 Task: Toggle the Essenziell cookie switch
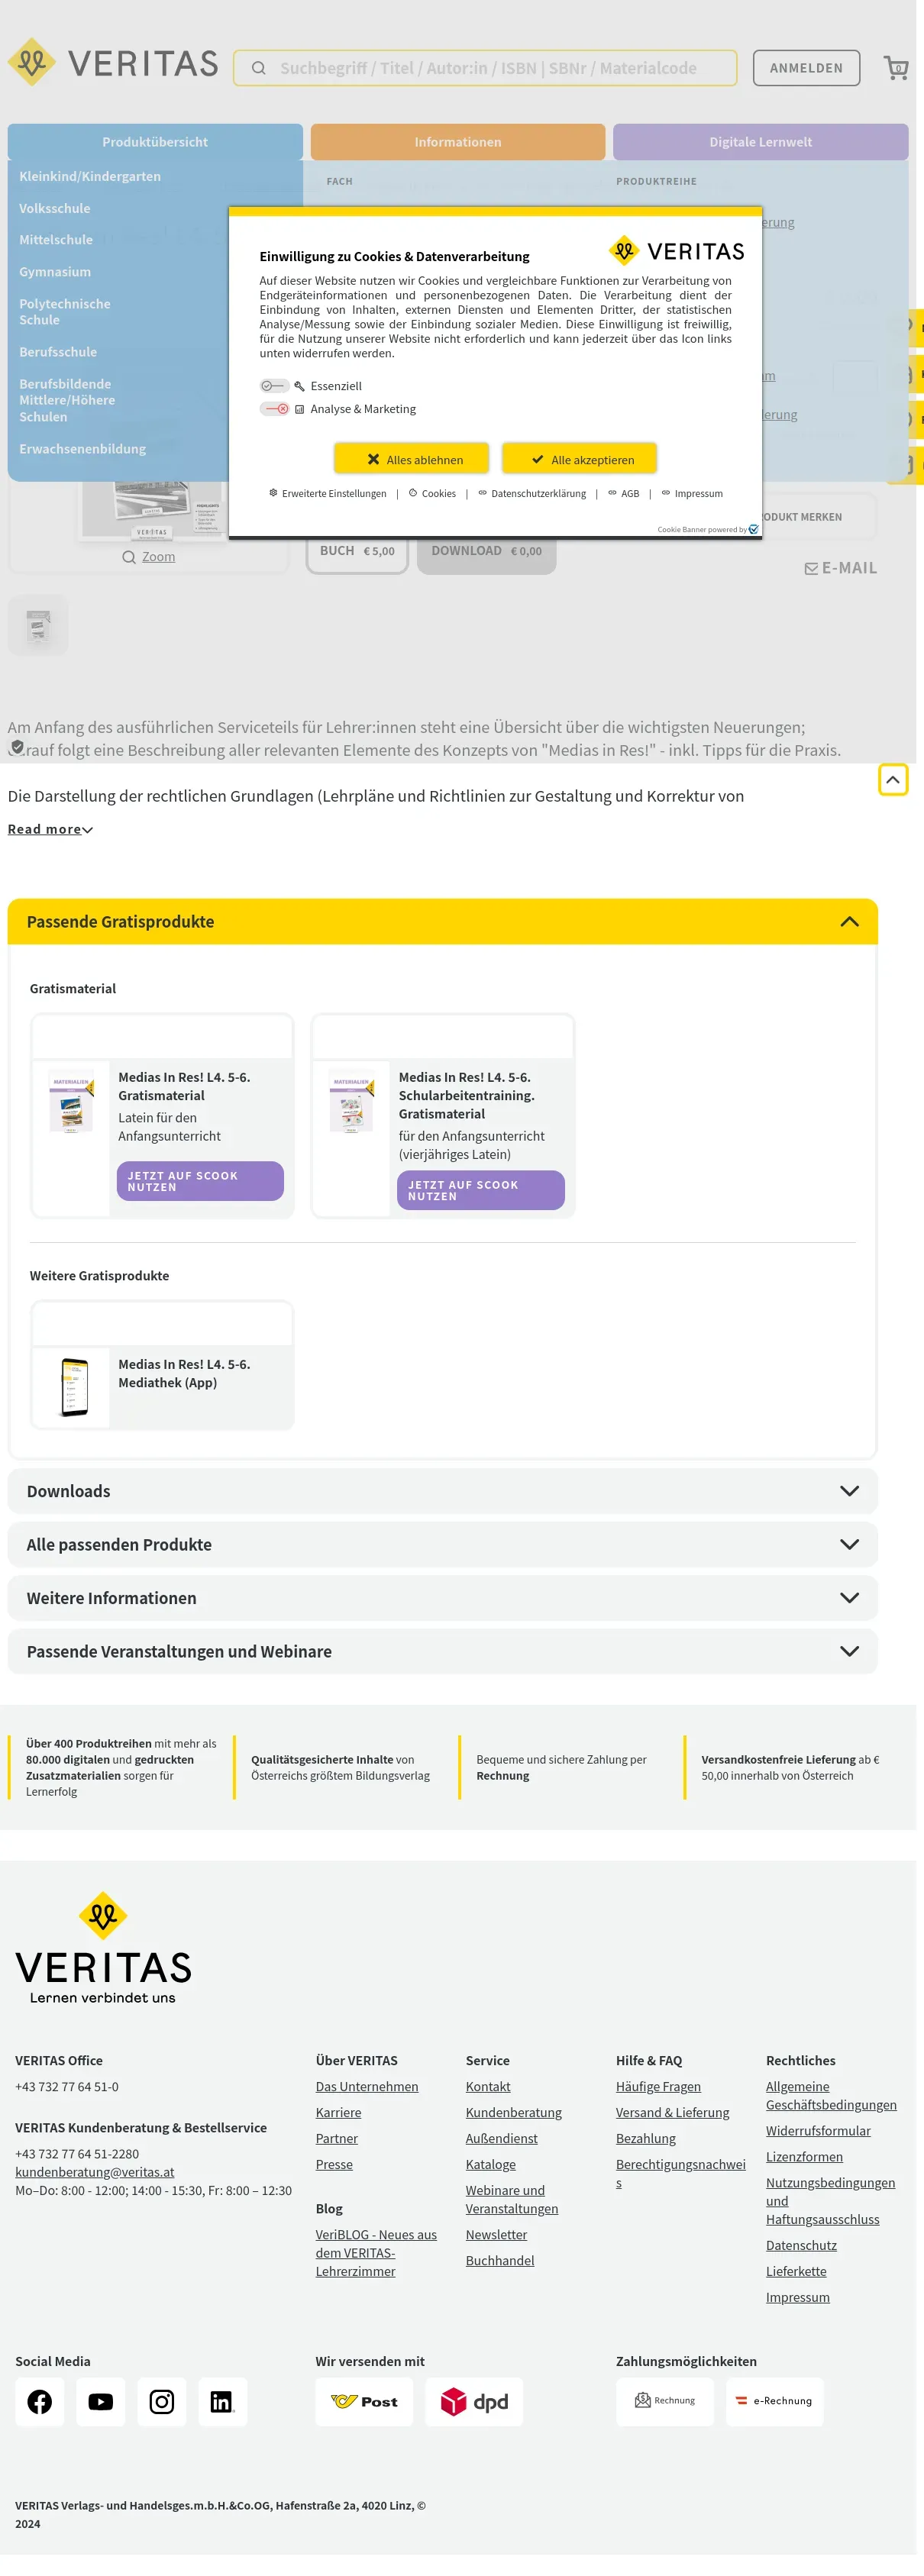(273, 386)
